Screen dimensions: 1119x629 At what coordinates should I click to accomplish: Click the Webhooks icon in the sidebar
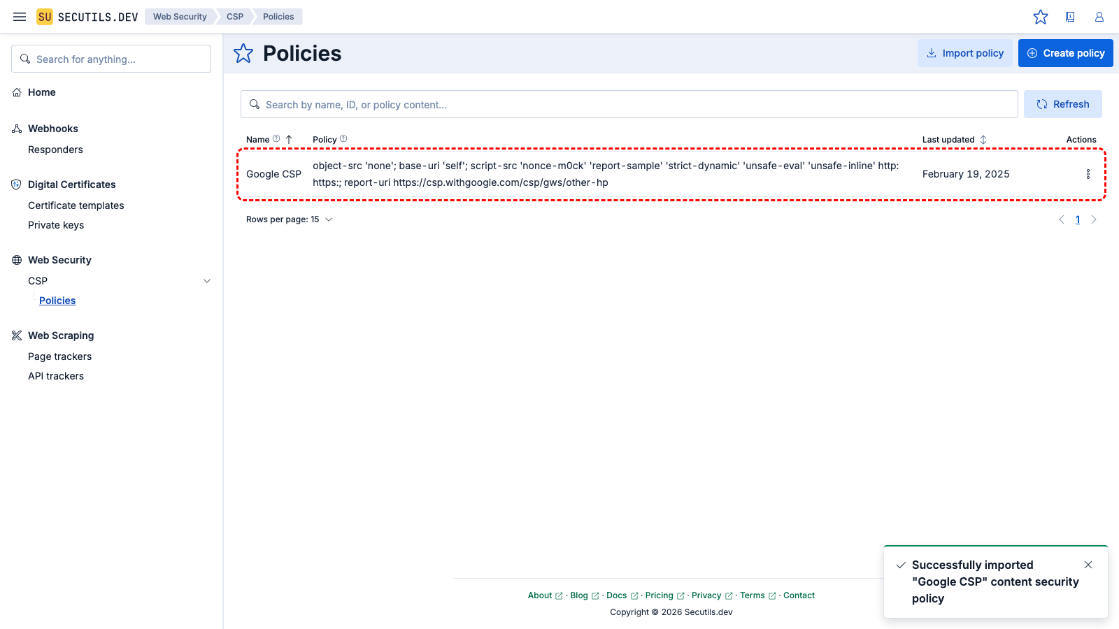point(15,129)
